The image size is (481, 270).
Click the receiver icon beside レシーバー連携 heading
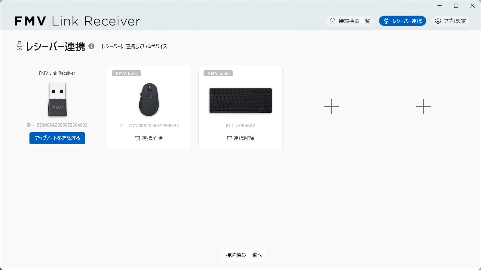[x=20, y=46]
